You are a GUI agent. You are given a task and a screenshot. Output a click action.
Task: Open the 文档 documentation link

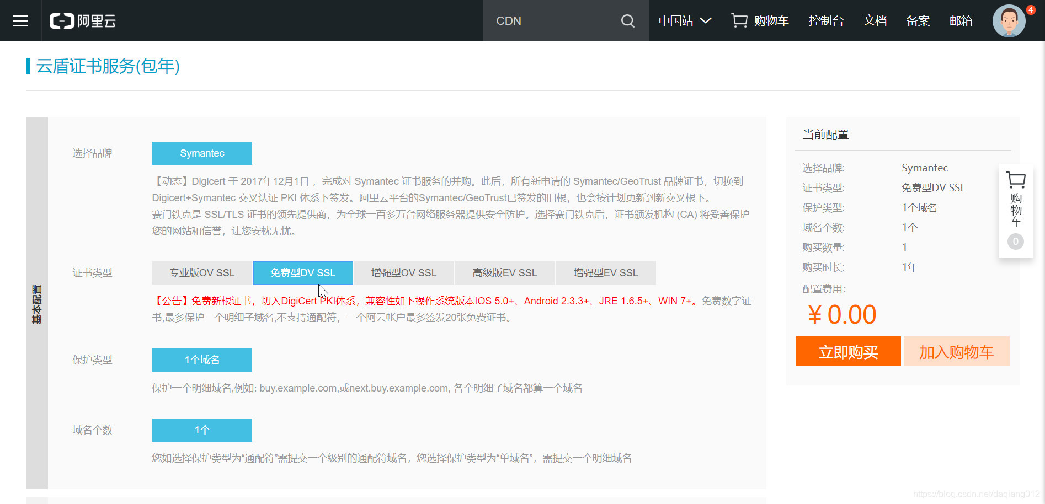(x=875, y=21)
